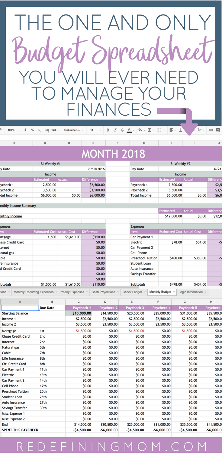Switch to Check Ledger sheet
Image resolution: width=222 pixels, height=453 pixels.
(x=132, y=292)
